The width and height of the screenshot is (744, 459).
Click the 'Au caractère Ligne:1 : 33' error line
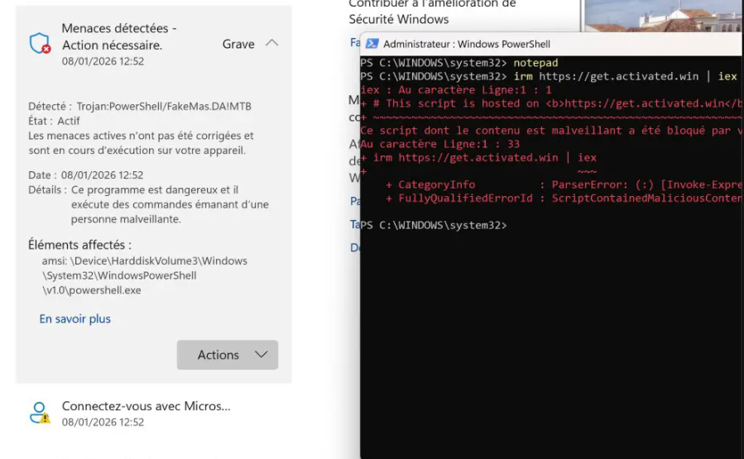coord(439,144)
